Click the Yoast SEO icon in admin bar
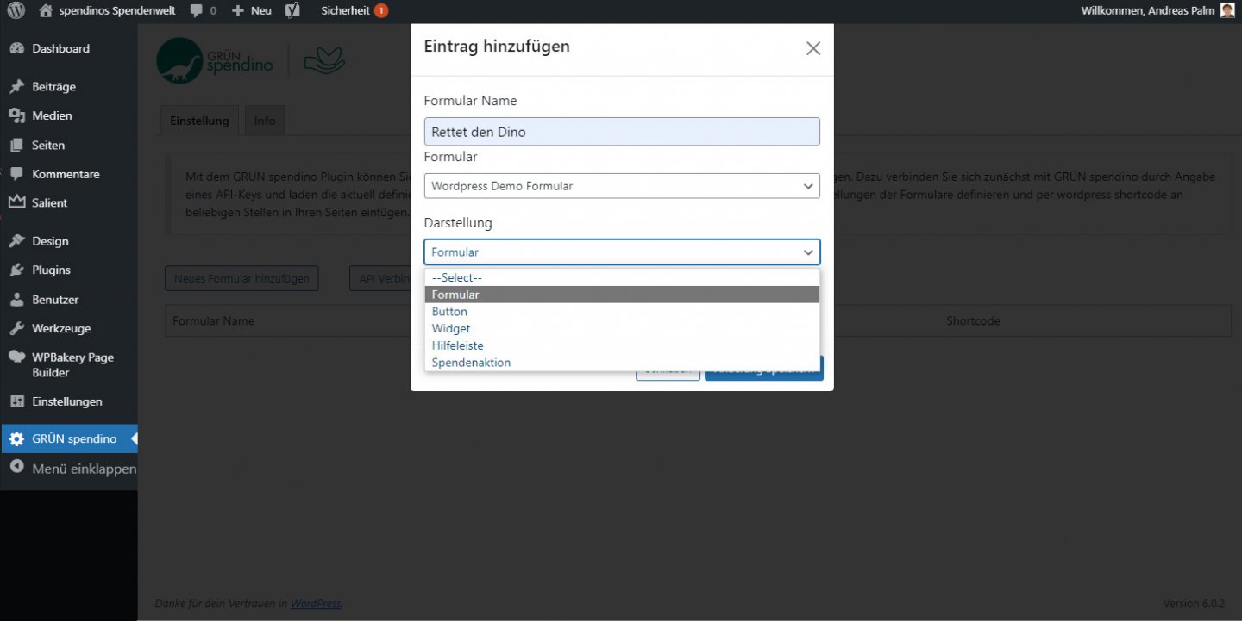 (293, 11)
